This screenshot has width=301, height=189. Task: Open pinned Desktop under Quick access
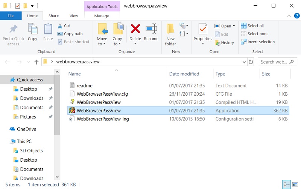point(29,89)
